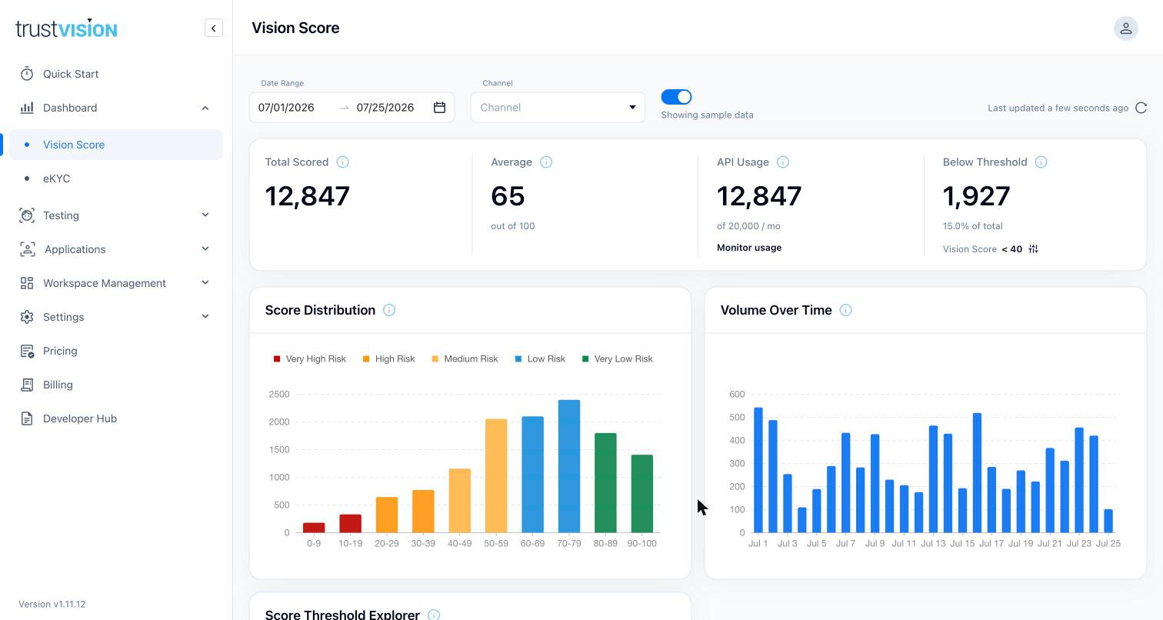Click the 90-100 green bar
Image resolution: width=1163 pixels, height=620 pixels.
(642, 494)
